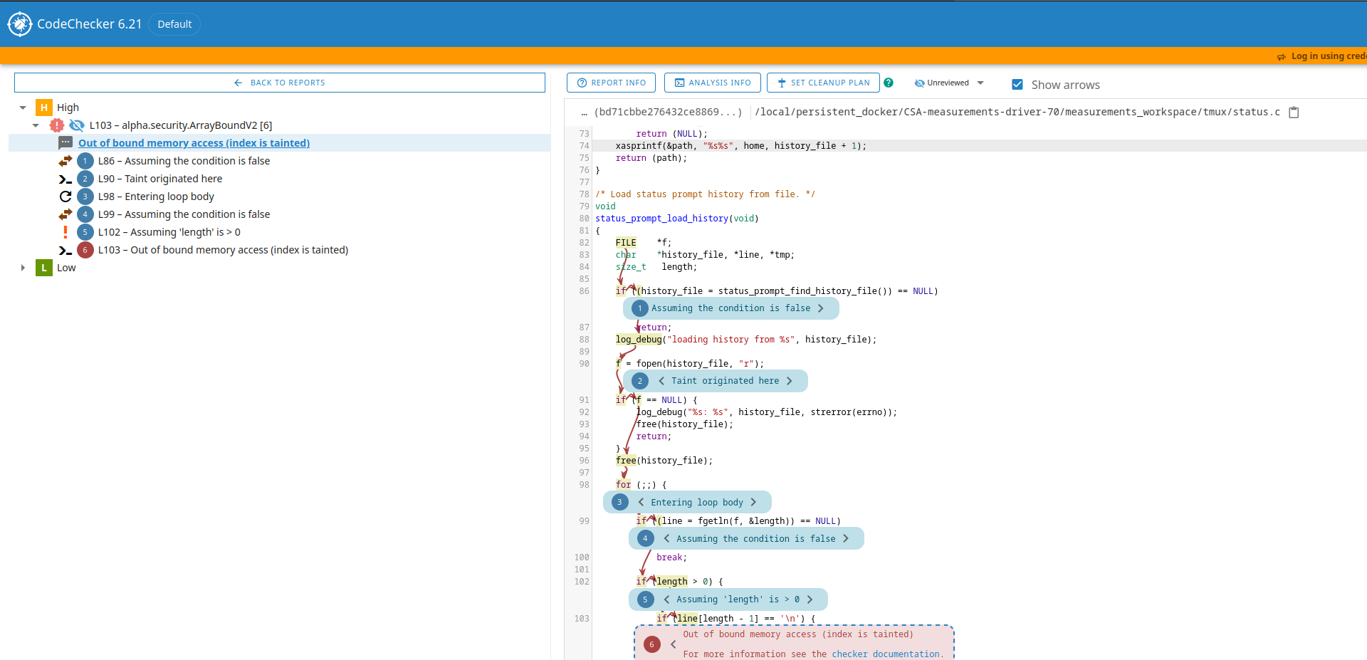Click the branch arrows icon on L86 row

pos(66,161)
